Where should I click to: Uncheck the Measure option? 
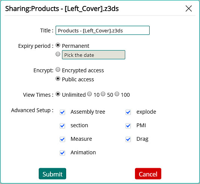coord(62,139)
